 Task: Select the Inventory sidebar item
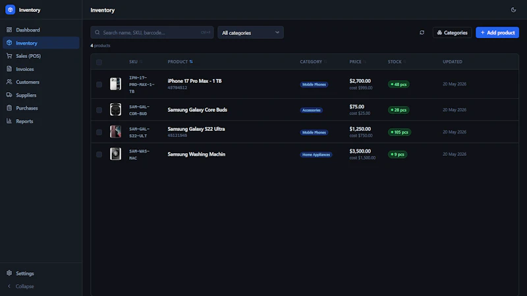tap(41, 43)
